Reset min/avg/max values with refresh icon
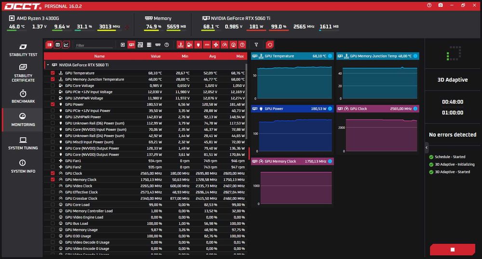This screenshot has height=259, width=482. [269, 45]
